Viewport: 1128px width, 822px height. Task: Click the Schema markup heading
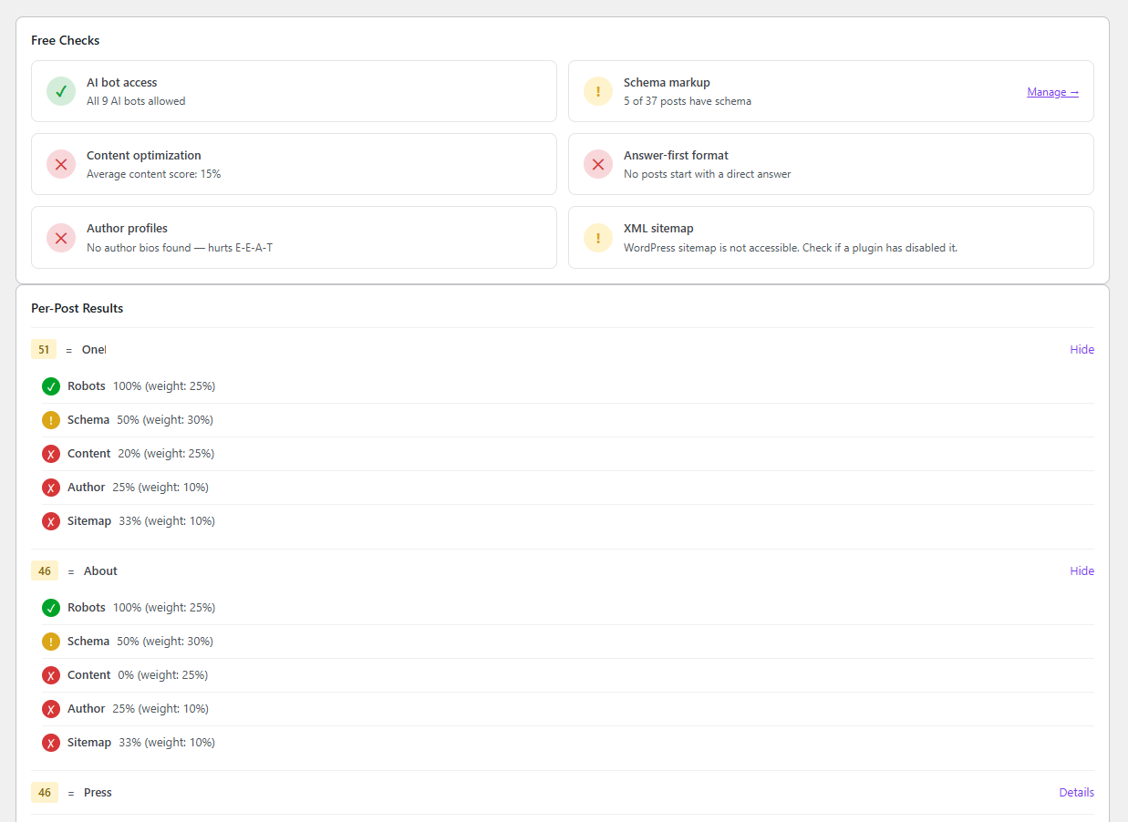pos(667,83)
